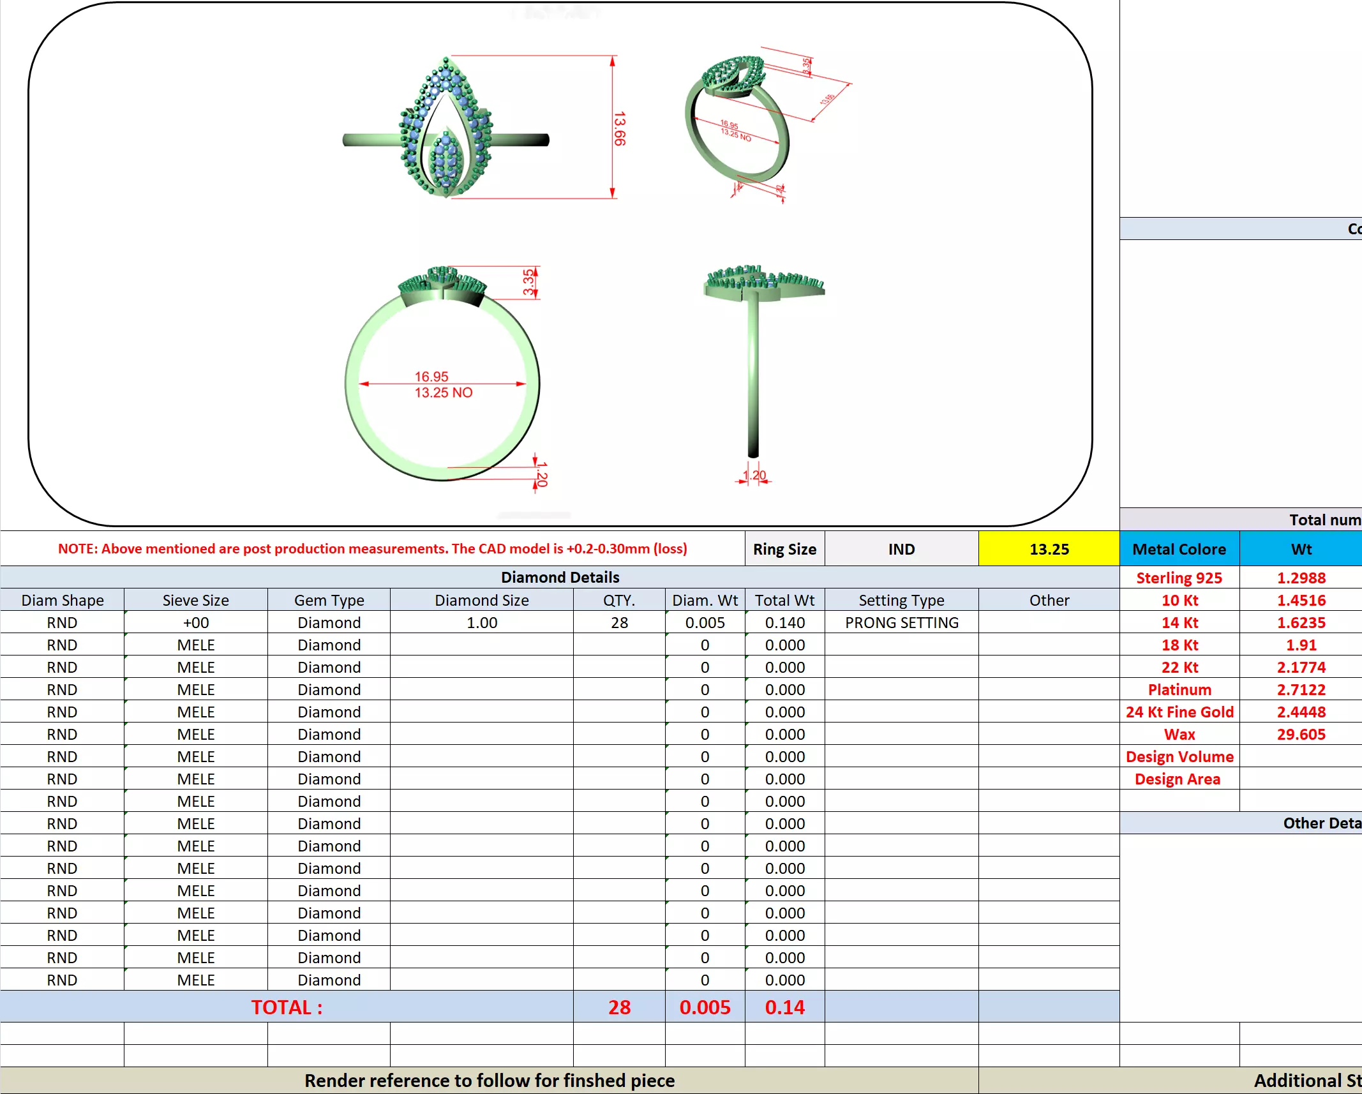Select the Sterling 925 cell
1362x1094 pixels.
click(1179, 578)
